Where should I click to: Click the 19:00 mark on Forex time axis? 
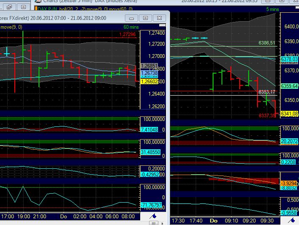[24, 217]
